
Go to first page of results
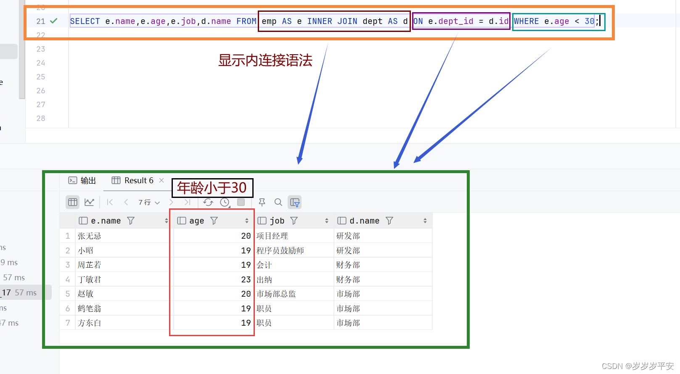click(x=110, y=202)
